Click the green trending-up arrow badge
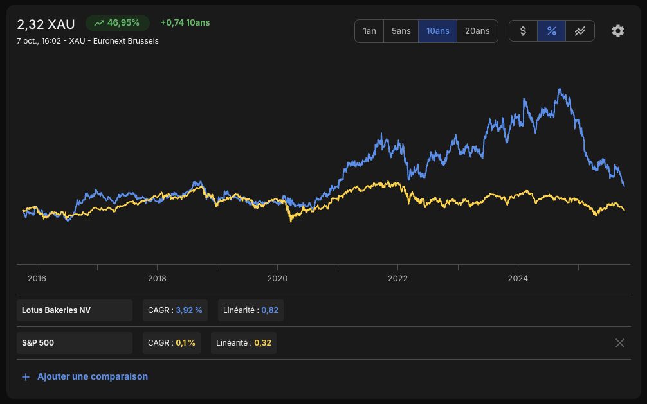This screenshot has height=404, width=647. coord(118,22)
